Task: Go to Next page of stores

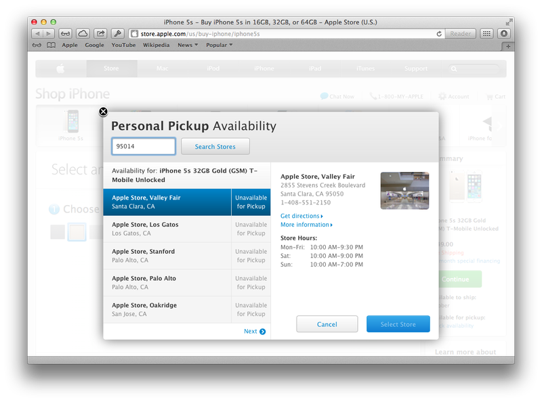Action: (x=255, y=332)
